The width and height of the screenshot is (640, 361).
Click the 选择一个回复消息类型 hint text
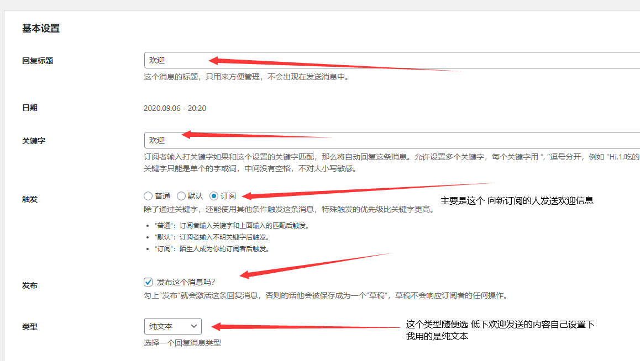click(x=182, y=343)
